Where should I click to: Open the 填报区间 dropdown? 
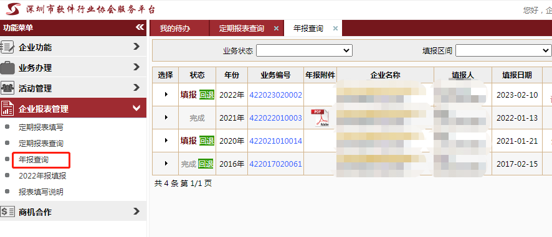(x=503, y=50)
